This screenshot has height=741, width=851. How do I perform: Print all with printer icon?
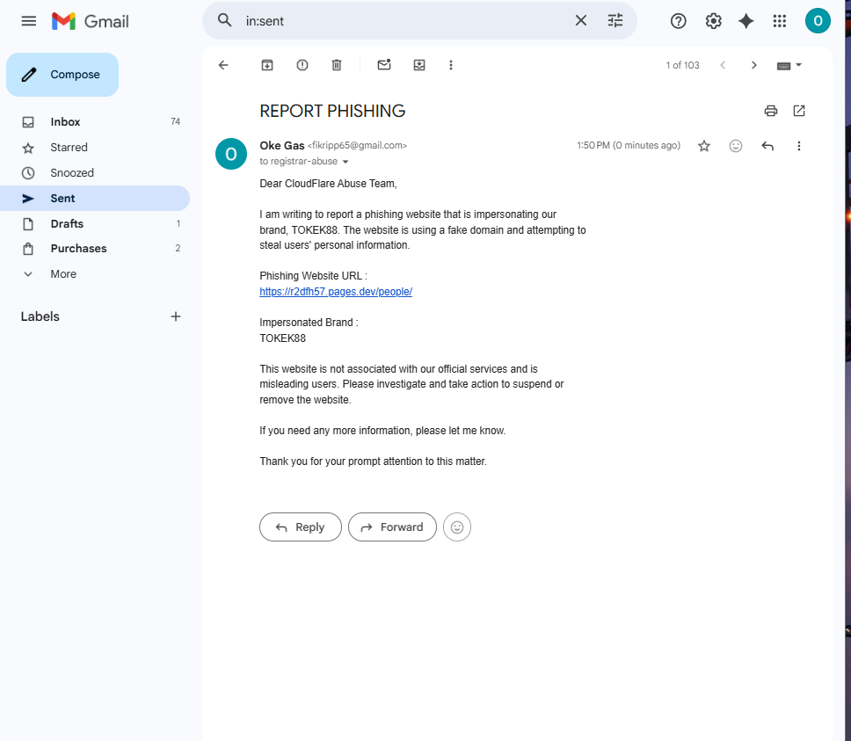coord(771,111)
